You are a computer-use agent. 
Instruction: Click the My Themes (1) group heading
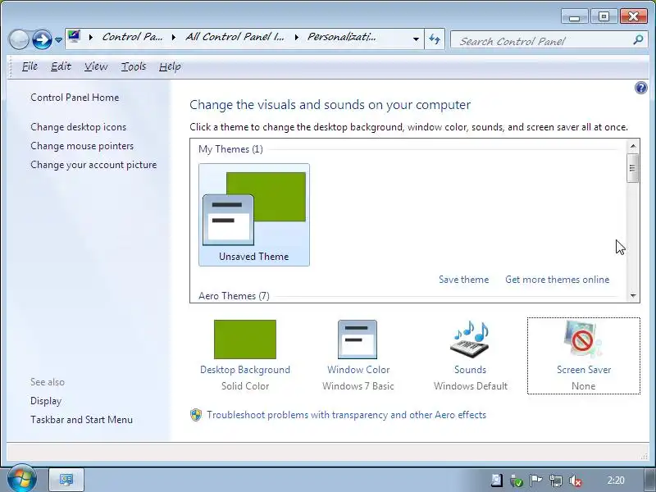[230, 149]
